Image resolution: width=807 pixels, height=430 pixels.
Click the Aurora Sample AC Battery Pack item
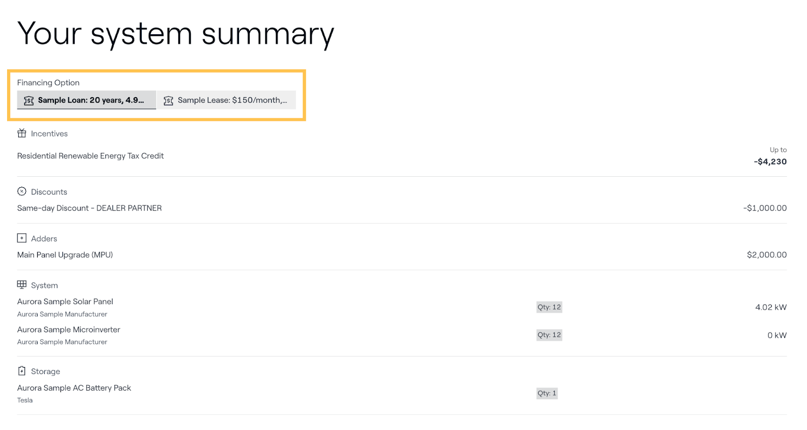(x=74, y=388)
